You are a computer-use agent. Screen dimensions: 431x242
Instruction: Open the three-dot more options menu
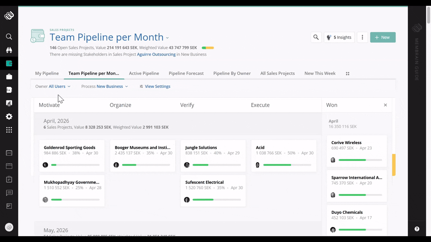362,37
